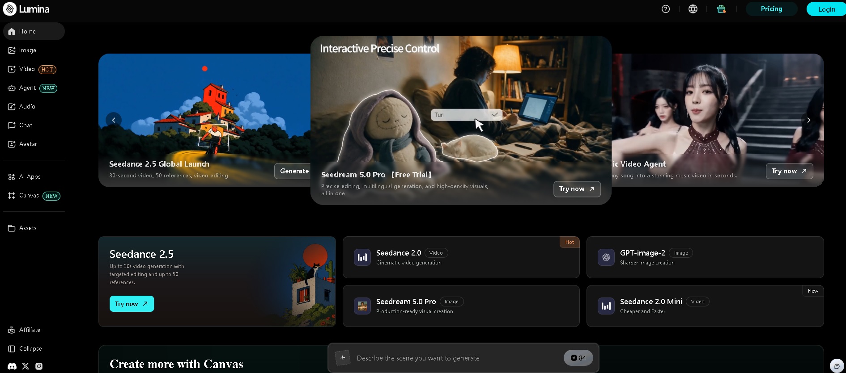Viewport: 846px width, 373px height.
Task: Open the Seedance 2.0 model card
Action: coord(461,257)
